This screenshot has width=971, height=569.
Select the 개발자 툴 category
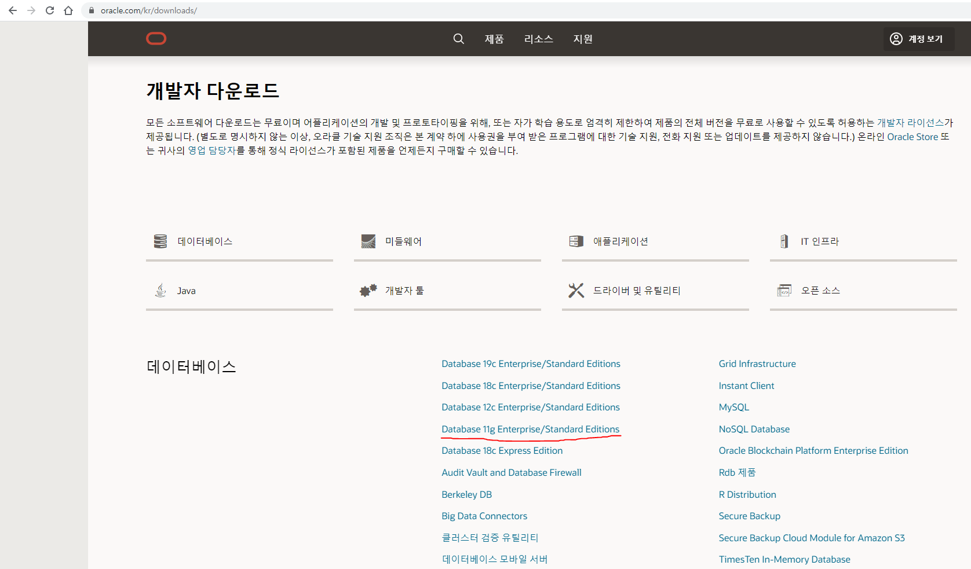[x=447, y=291]
